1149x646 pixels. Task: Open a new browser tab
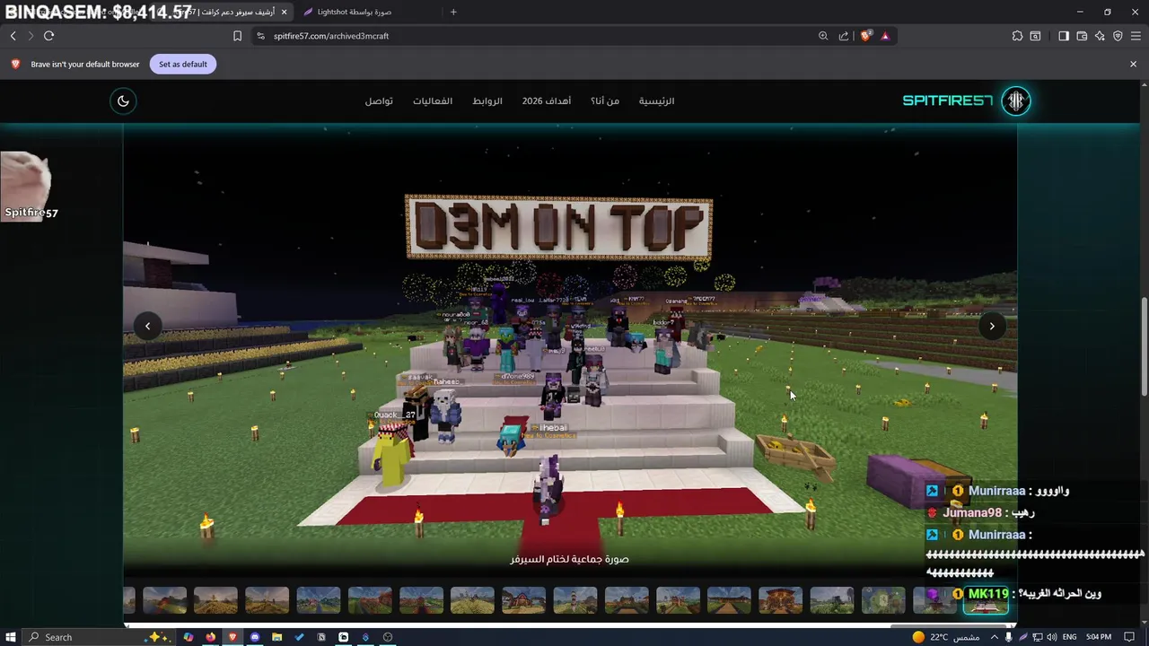(453, 12)
